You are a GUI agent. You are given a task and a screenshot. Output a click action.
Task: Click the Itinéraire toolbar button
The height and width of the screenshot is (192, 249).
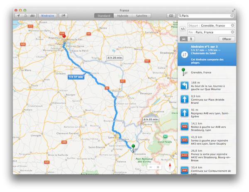click(47, 16)
